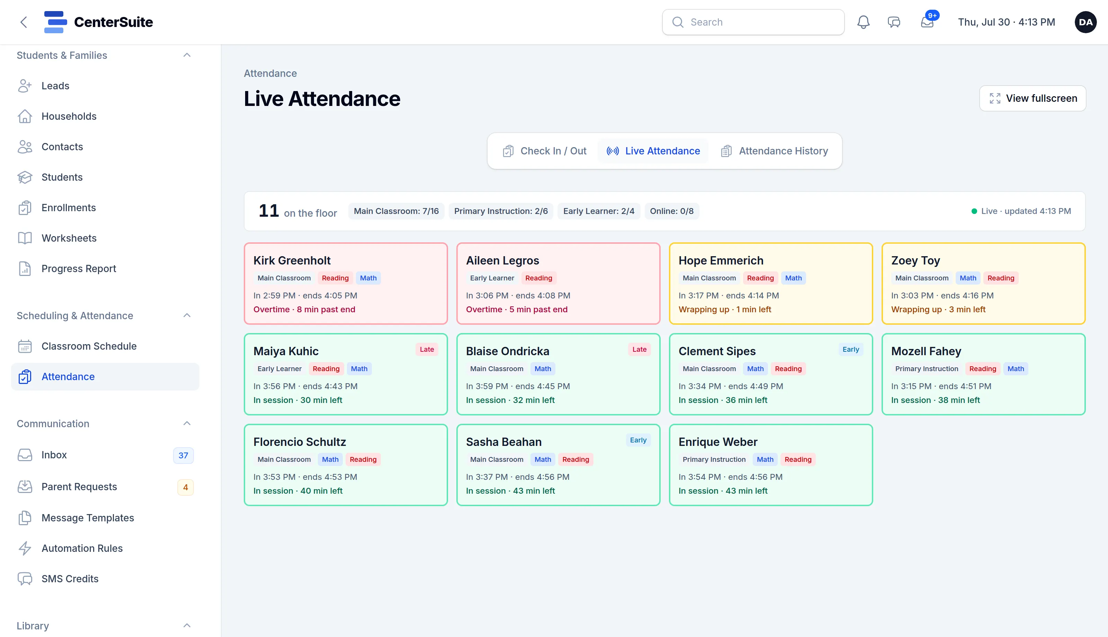Click the Attendance breadcrumb link
The height and width of the screenshot is (637, 1108).
270,73
